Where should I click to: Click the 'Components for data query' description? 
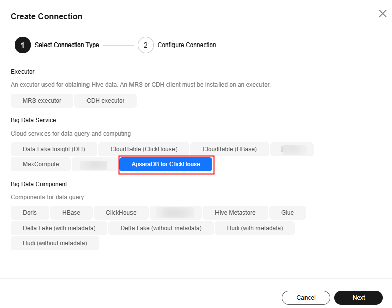point(47,197)
